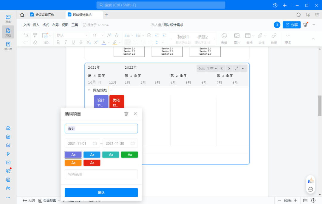Toggle italic formatting
The height and width of the screenshot is (204, 322).
pos(66,43)
